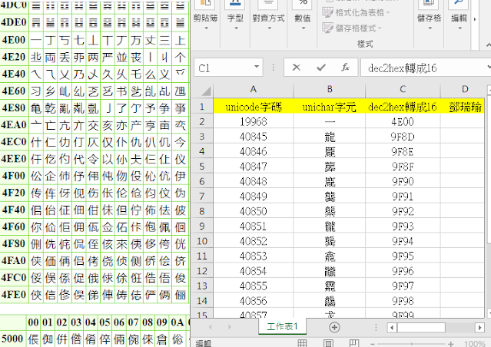Screen dimensions: 491x347
Task: Open 儲存格樣式 cell styles dropdown
Action: (x=352, y=28)
